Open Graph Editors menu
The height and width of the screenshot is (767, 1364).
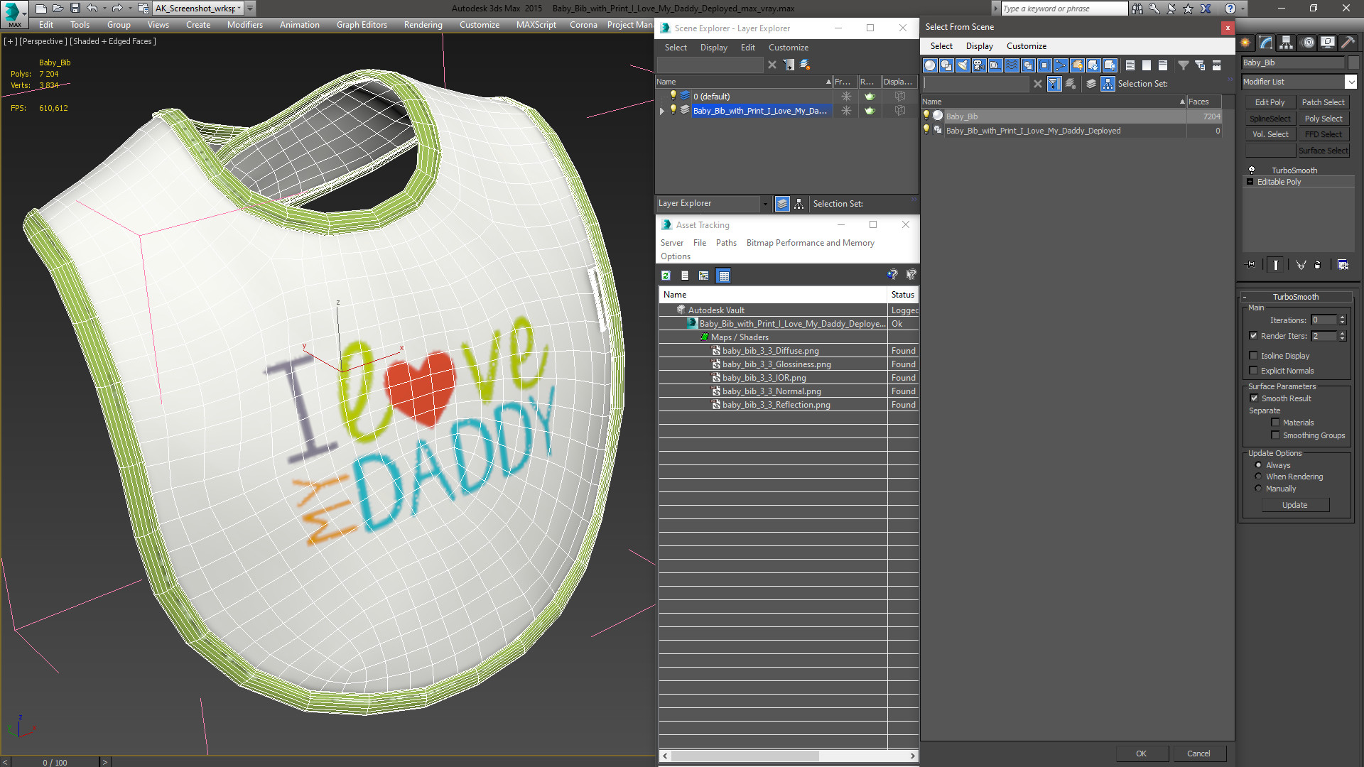(362, 25)
